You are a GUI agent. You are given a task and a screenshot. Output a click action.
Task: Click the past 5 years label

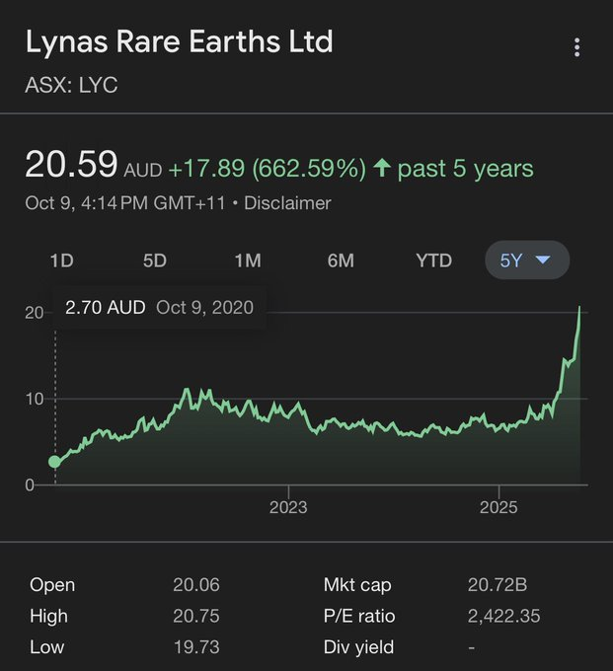[x=465, y=168]
